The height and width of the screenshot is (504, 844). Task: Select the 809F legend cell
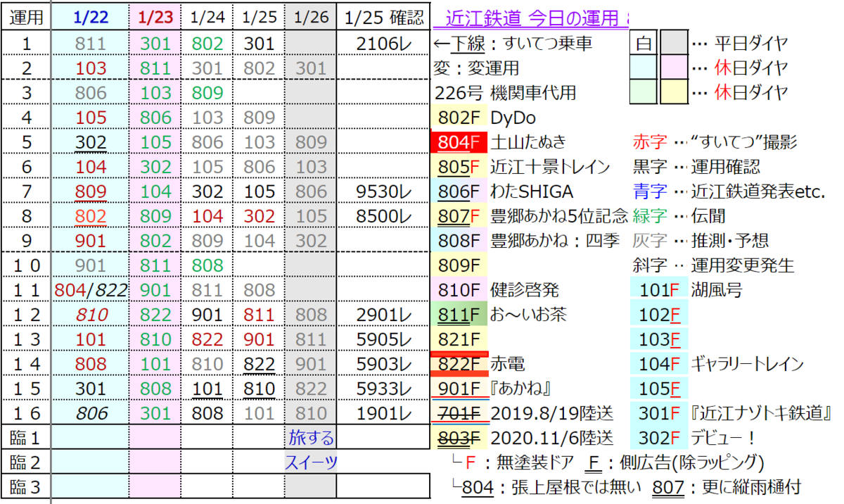click(x=459, y=265)
